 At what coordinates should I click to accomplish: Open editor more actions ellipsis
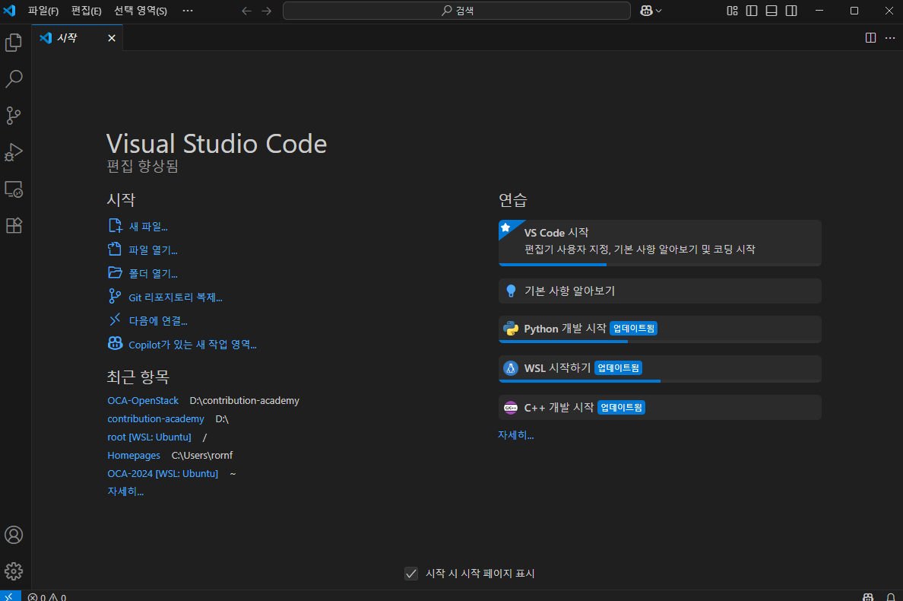(890, 38)
